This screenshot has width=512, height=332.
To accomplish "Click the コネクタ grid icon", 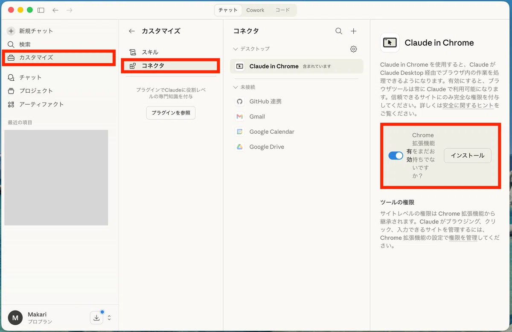I will click(133, 66).
